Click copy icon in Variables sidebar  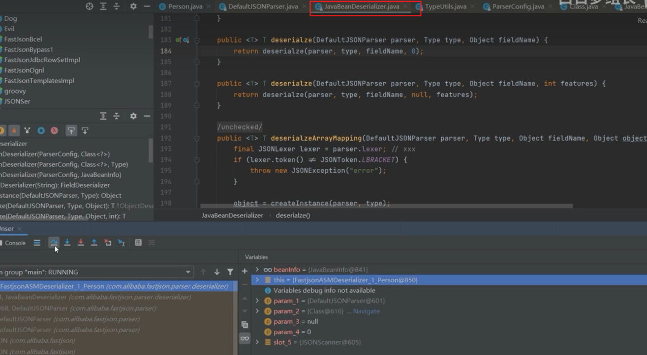click(244, 325)
